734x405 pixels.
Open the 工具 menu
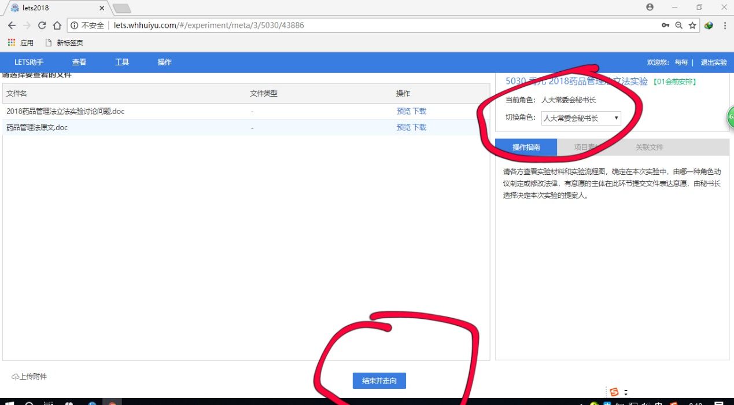click(x=122, y=62)
